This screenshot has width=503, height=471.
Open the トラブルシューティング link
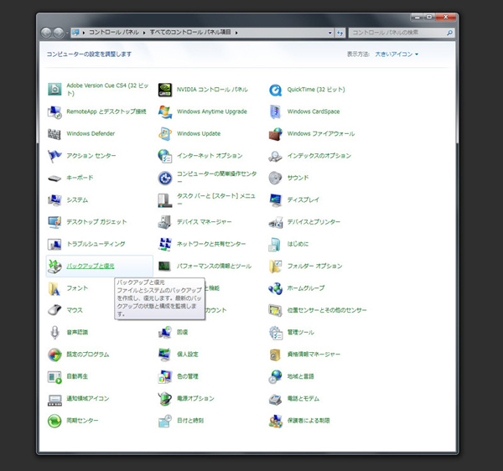(x=96, y=244)
